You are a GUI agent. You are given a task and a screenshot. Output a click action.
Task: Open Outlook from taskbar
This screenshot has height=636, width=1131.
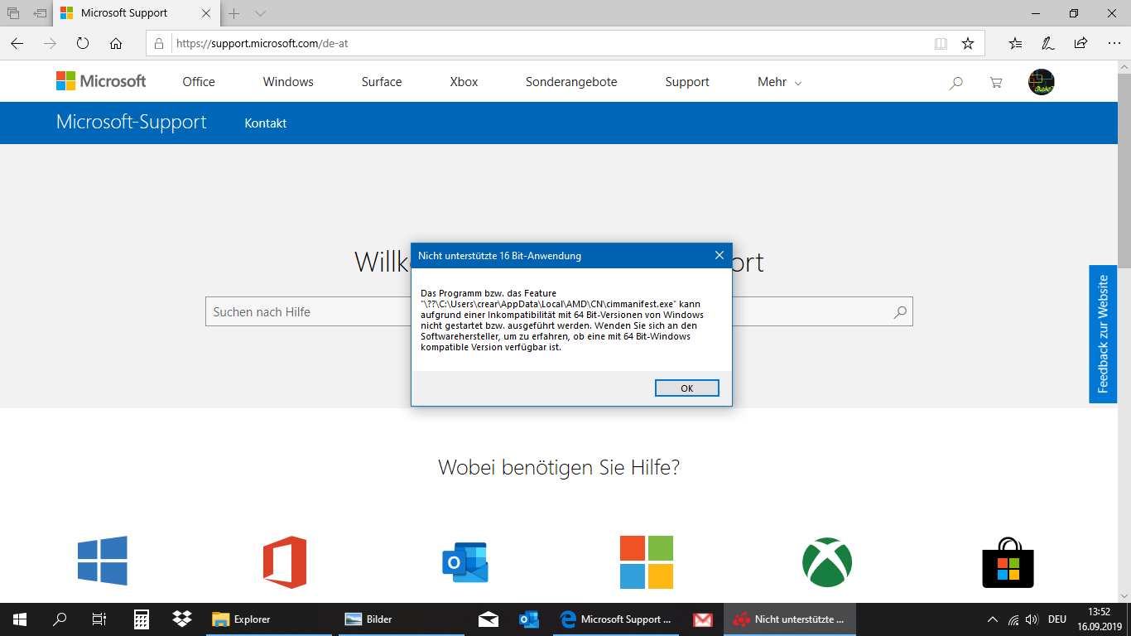tap(529, 619)
